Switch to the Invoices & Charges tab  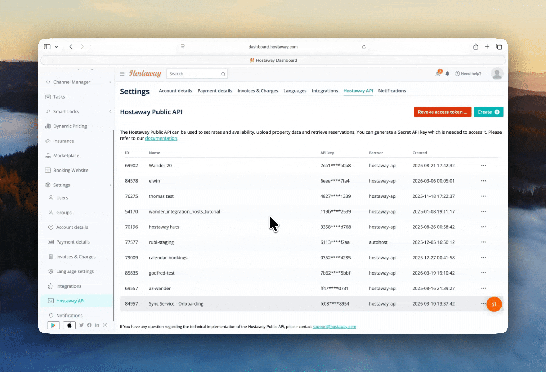tap(258, 91)
